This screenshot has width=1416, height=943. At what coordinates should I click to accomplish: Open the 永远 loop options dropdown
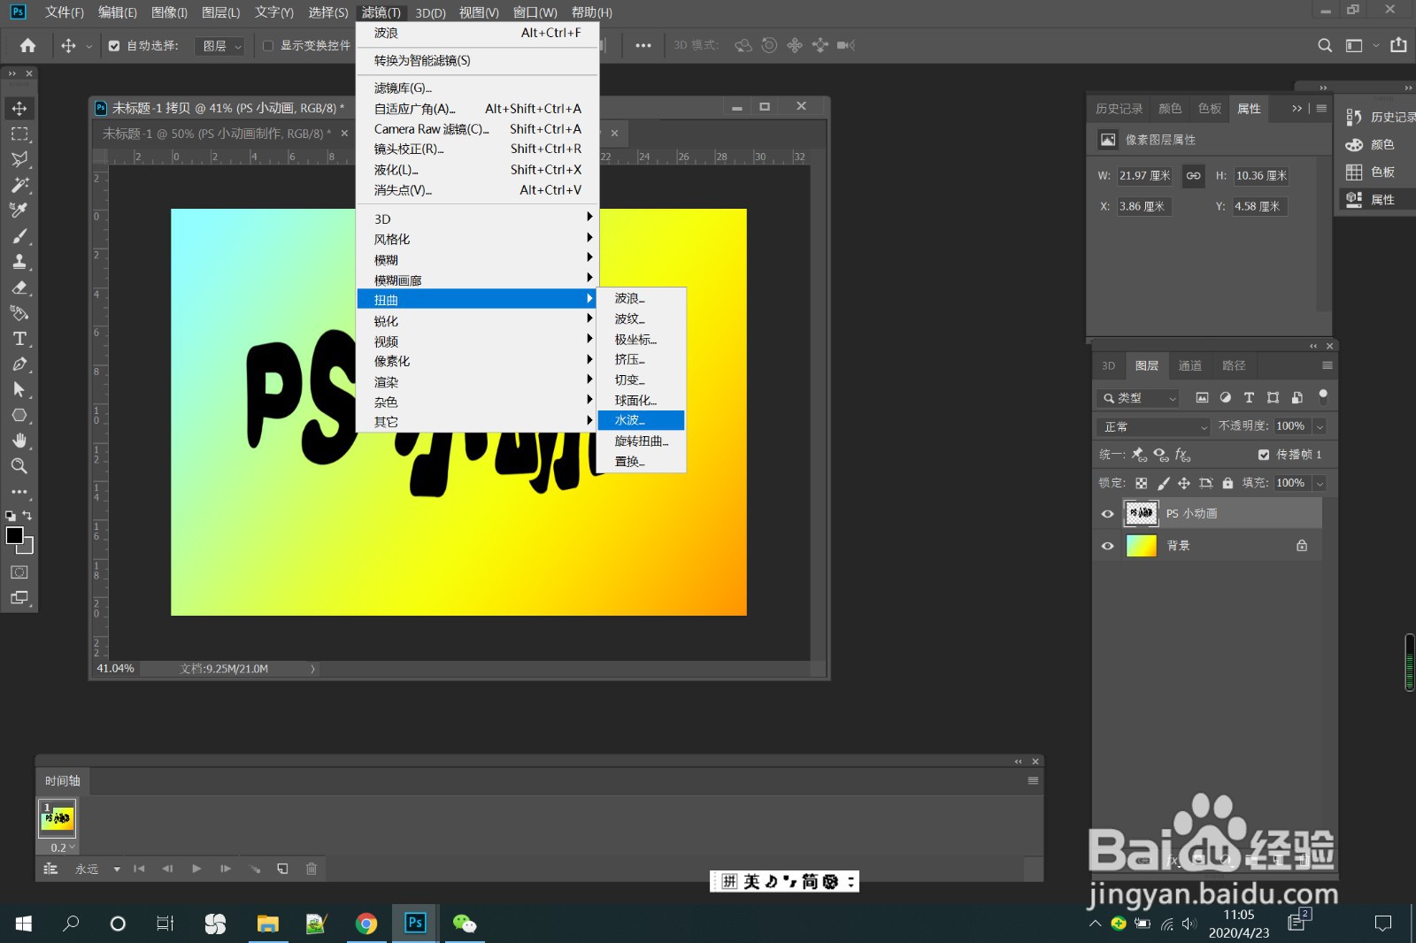coord(97,869)
